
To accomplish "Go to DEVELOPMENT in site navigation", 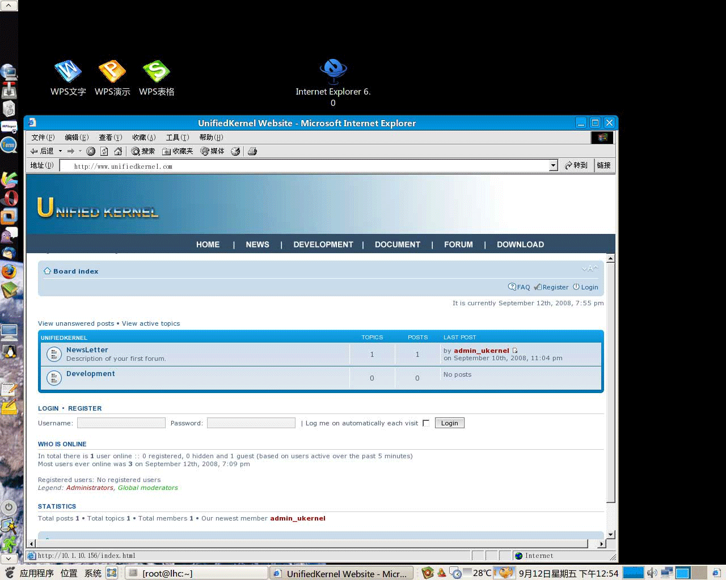I will [323, 245].
